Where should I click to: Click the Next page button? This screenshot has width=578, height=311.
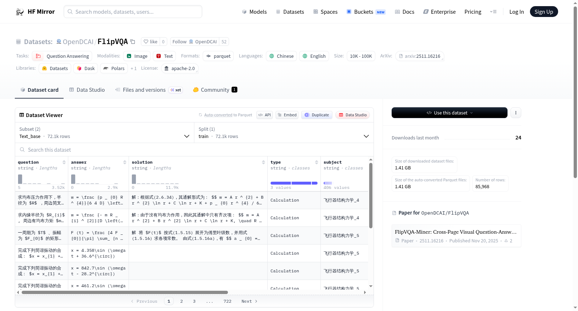pyautogui.click(x=249, y=301)
